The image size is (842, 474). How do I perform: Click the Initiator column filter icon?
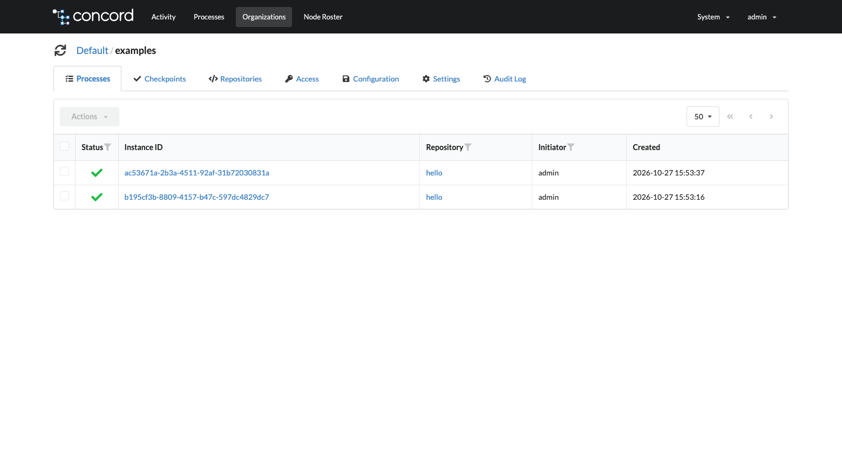571,147
